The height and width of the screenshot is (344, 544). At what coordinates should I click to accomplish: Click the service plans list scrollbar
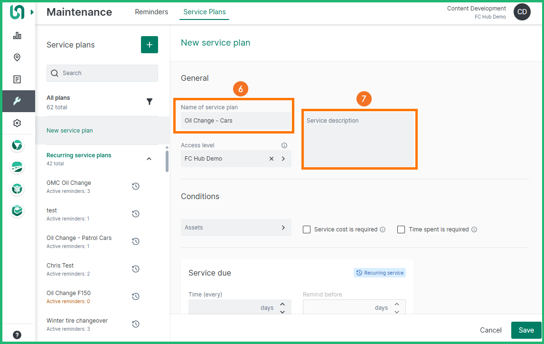coord(167,162)
